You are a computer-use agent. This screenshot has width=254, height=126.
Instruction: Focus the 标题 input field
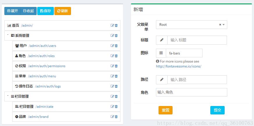[x=197, y=40]
